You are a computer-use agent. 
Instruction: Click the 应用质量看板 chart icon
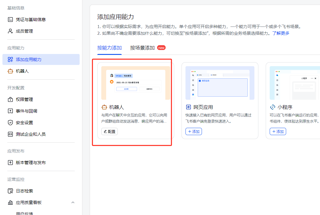coord(10,202)
